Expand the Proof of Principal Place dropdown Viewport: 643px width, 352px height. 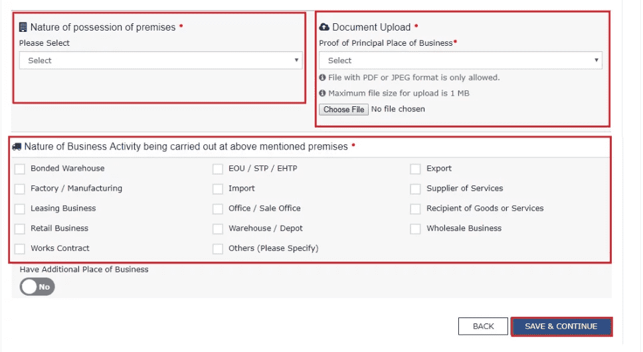click(x=460, y=60)
